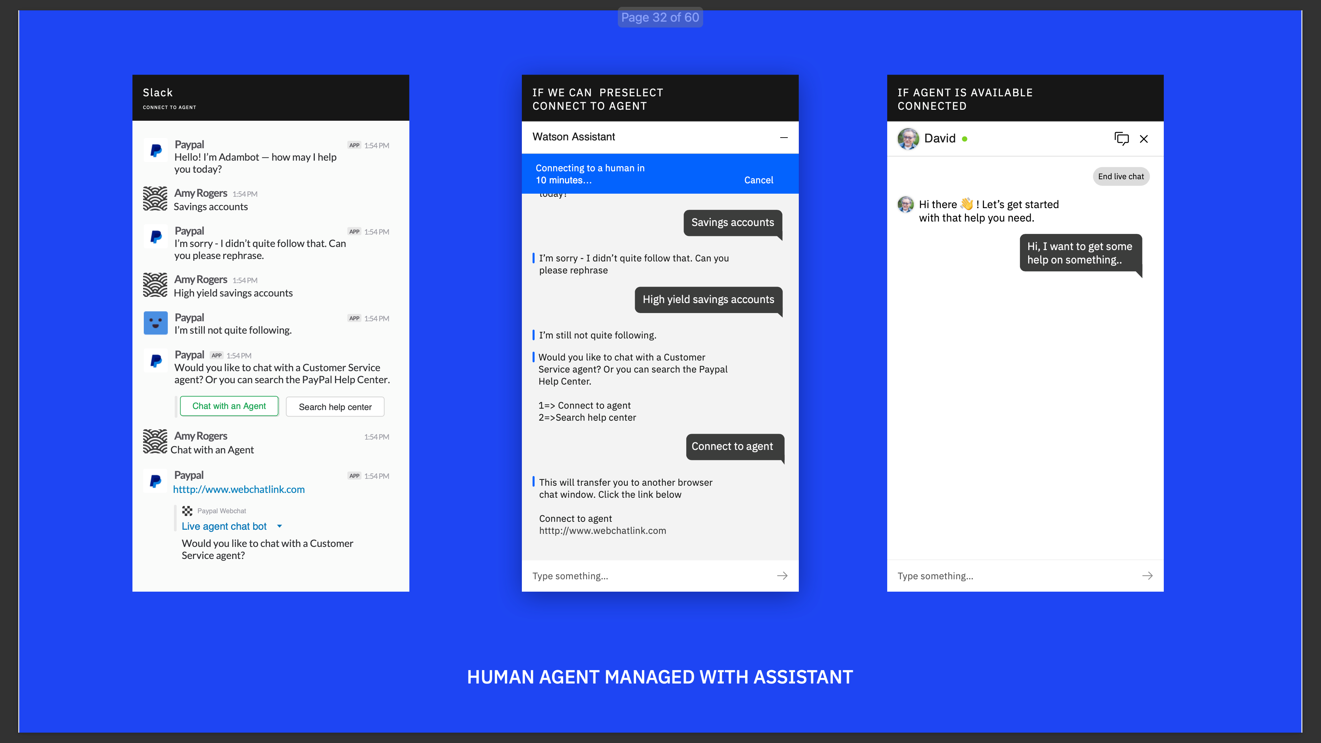Click the Paypal Webchat checkered icon
Image resolution: width=1321 pixels, height=743 pixels.
[187, 511]
